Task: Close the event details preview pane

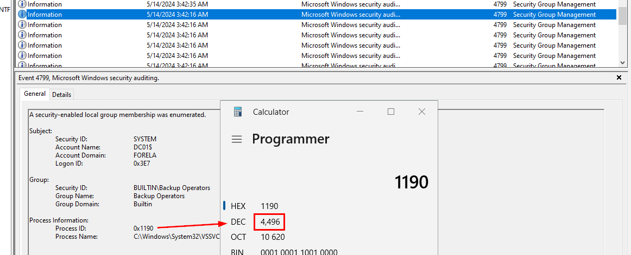Action: tap(619, 78)
